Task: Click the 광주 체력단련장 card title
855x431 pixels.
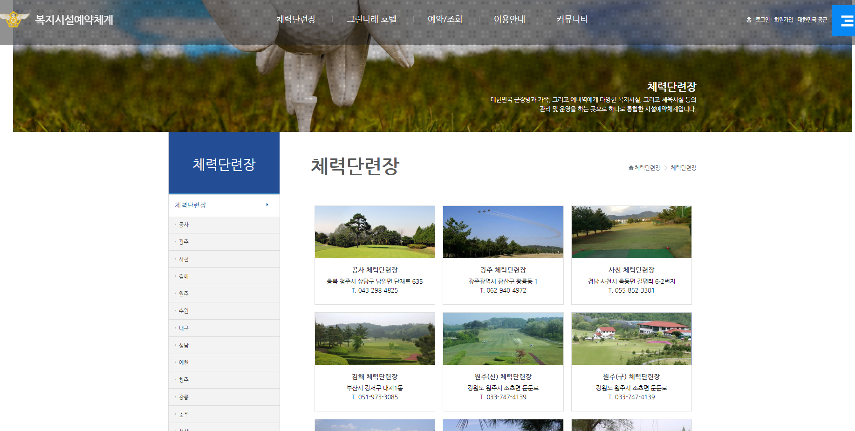Action: 503,270
